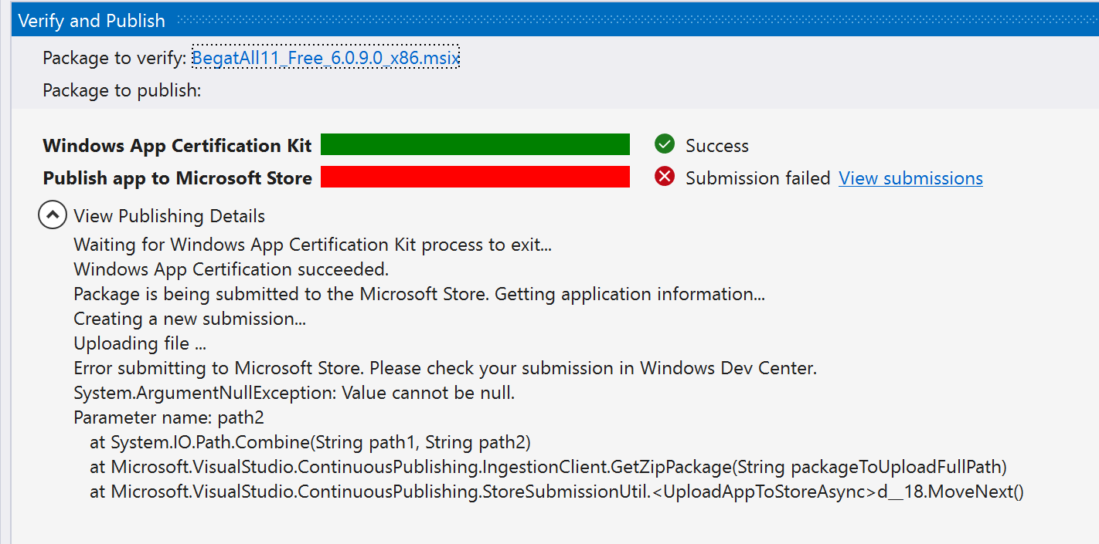The width and height of the screenshot is (1099, 544).
Task: Click the collapse chevron beside View Publishing Details
Action: 52,215
